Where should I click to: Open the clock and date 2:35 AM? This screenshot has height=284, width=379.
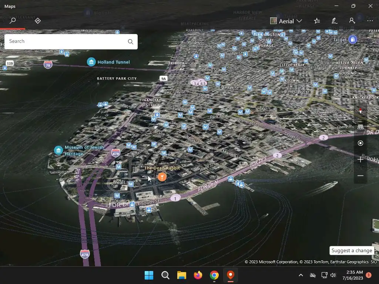[353, 275]
